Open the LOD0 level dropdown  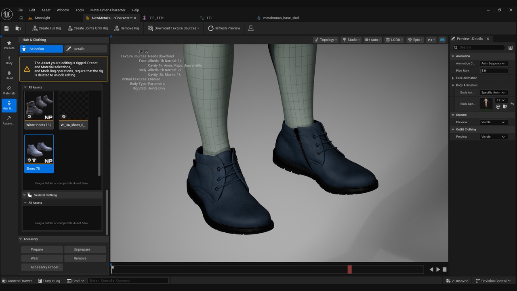(x=394, y=40)
